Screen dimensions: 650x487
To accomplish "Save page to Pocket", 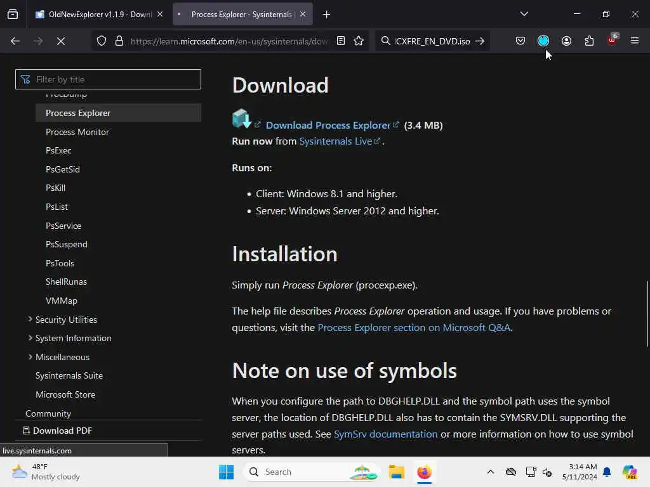I will point(521,41).
